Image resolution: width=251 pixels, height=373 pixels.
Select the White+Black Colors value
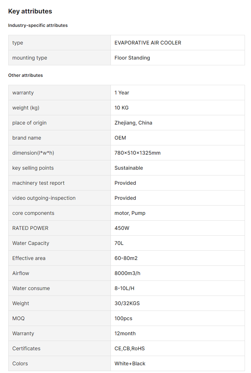point(130,363)
